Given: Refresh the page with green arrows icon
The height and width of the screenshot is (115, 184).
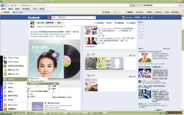Looking at the screenshot, I should pyautogui.click(x=137, y=5).
